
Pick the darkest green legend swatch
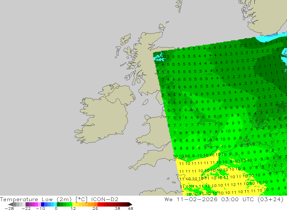(58, 204)
